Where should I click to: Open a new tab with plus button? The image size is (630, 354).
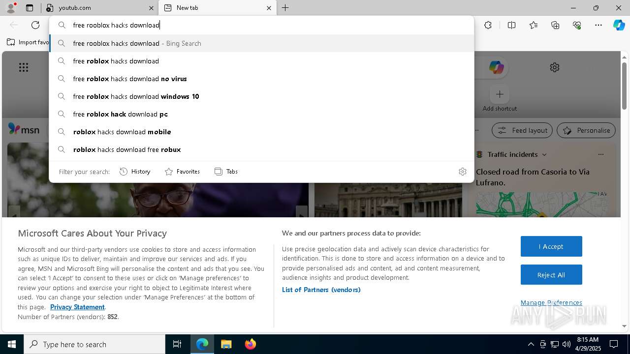(285, 8)
